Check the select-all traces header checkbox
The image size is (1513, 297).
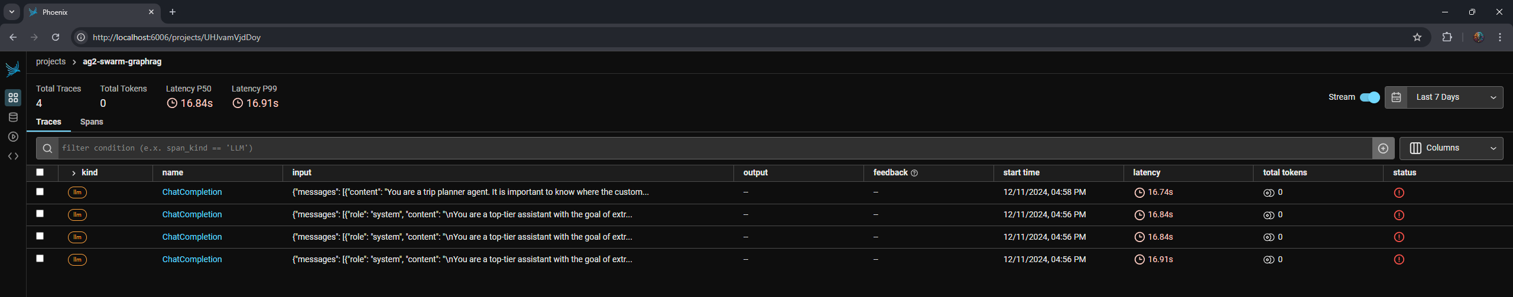pyautogui.click(x=40, y=172)
